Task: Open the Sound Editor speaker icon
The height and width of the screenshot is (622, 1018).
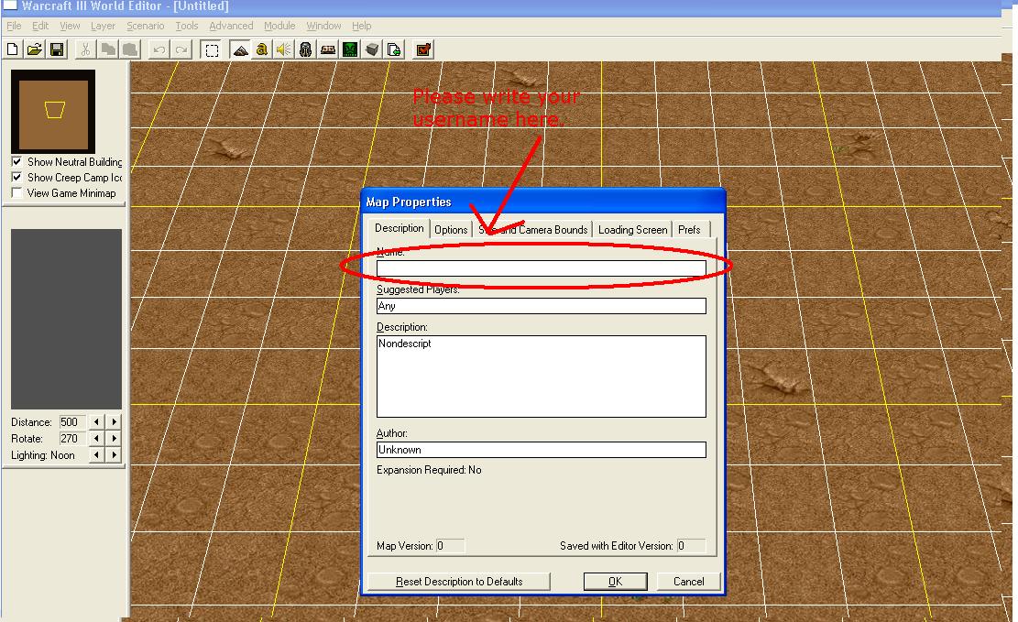Action: 284,49
